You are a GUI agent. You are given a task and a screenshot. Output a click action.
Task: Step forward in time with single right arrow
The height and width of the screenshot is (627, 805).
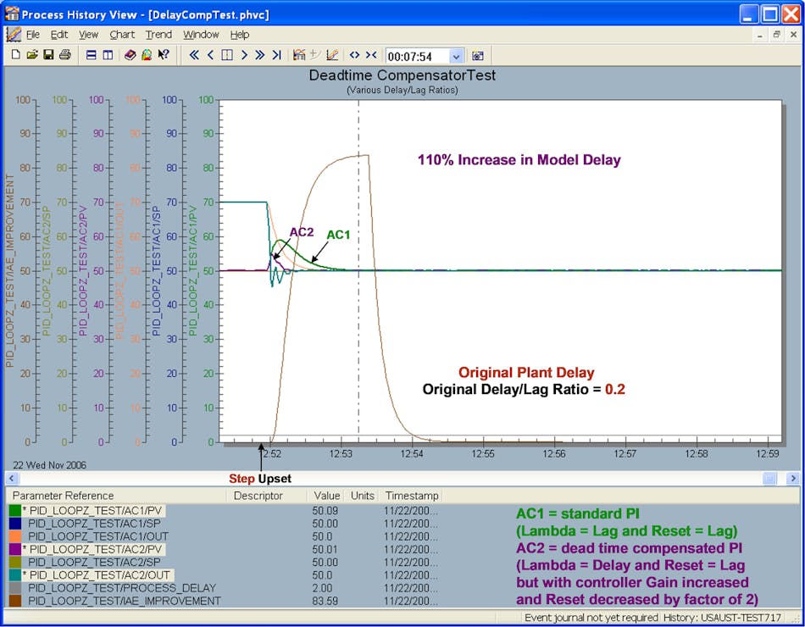tap(243, 55)
